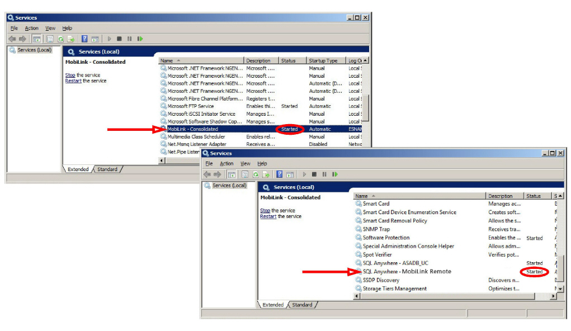Open Help menu in front Services window
Screen dimensions: 571x331
pyautogui.click(x=262, y=163)
